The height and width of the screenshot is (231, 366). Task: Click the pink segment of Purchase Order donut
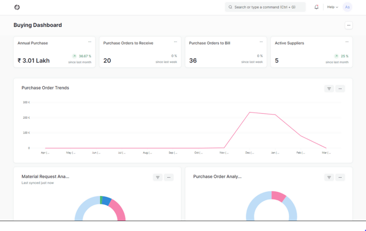(278, 196)
